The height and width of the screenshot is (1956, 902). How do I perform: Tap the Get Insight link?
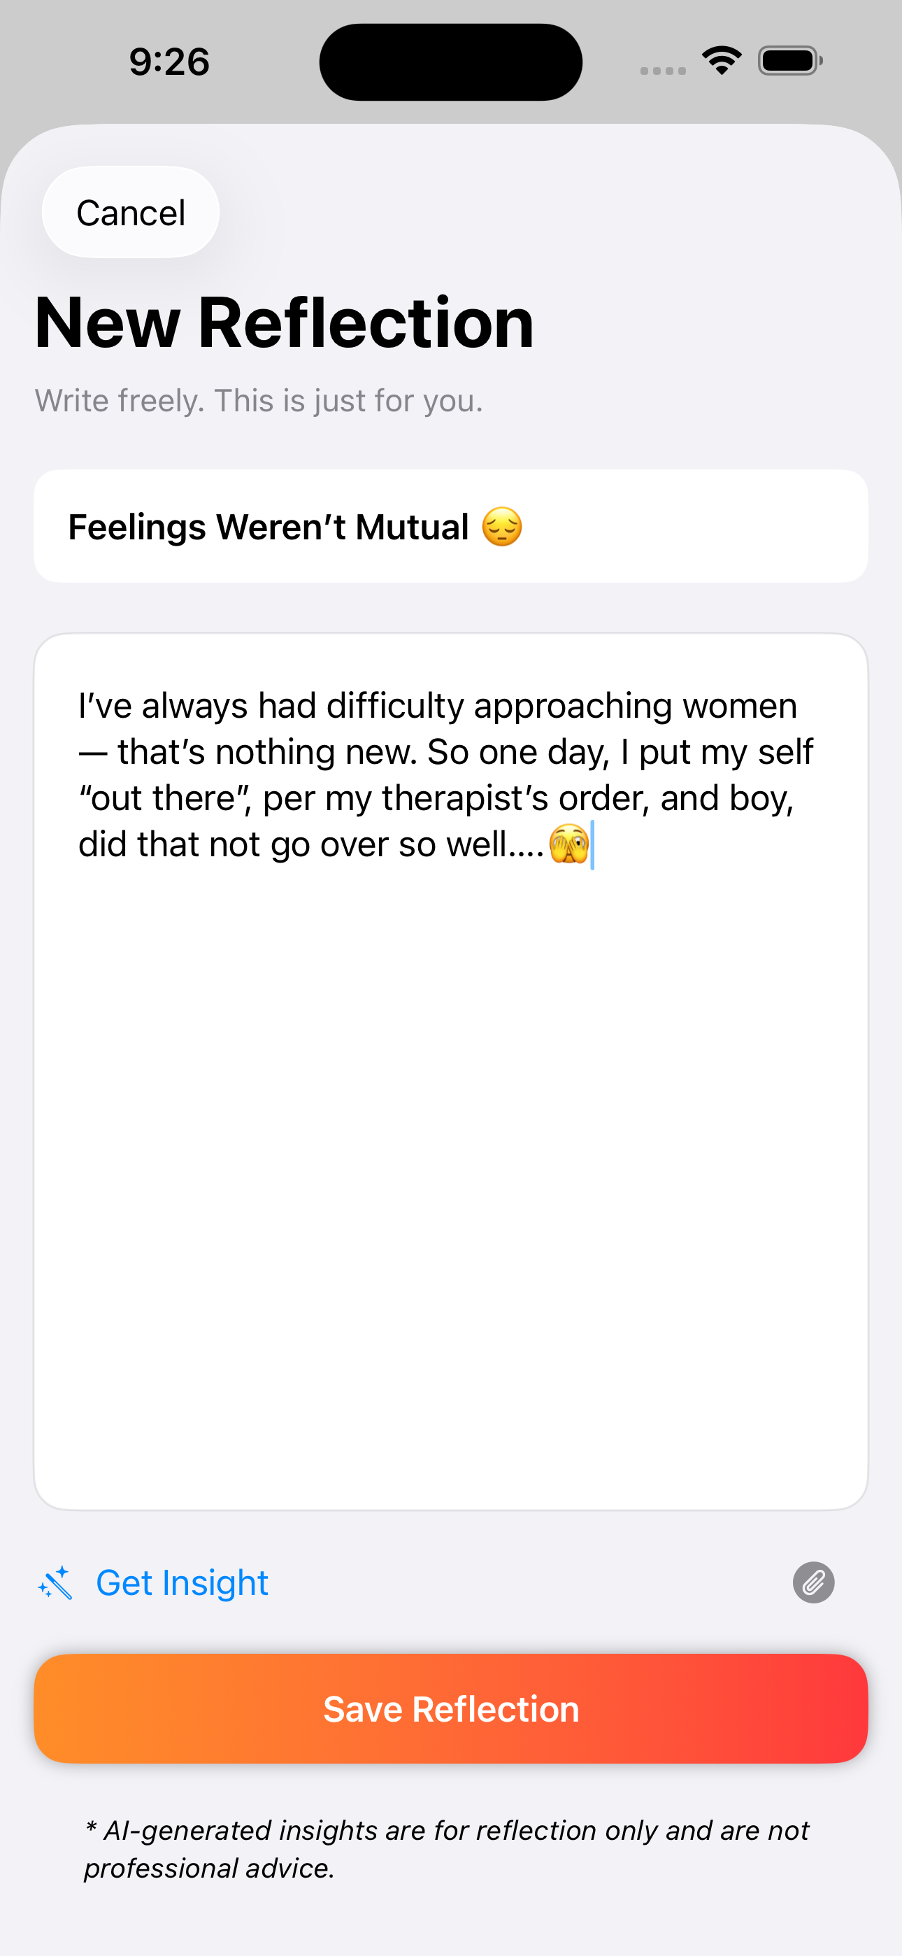182,1583
